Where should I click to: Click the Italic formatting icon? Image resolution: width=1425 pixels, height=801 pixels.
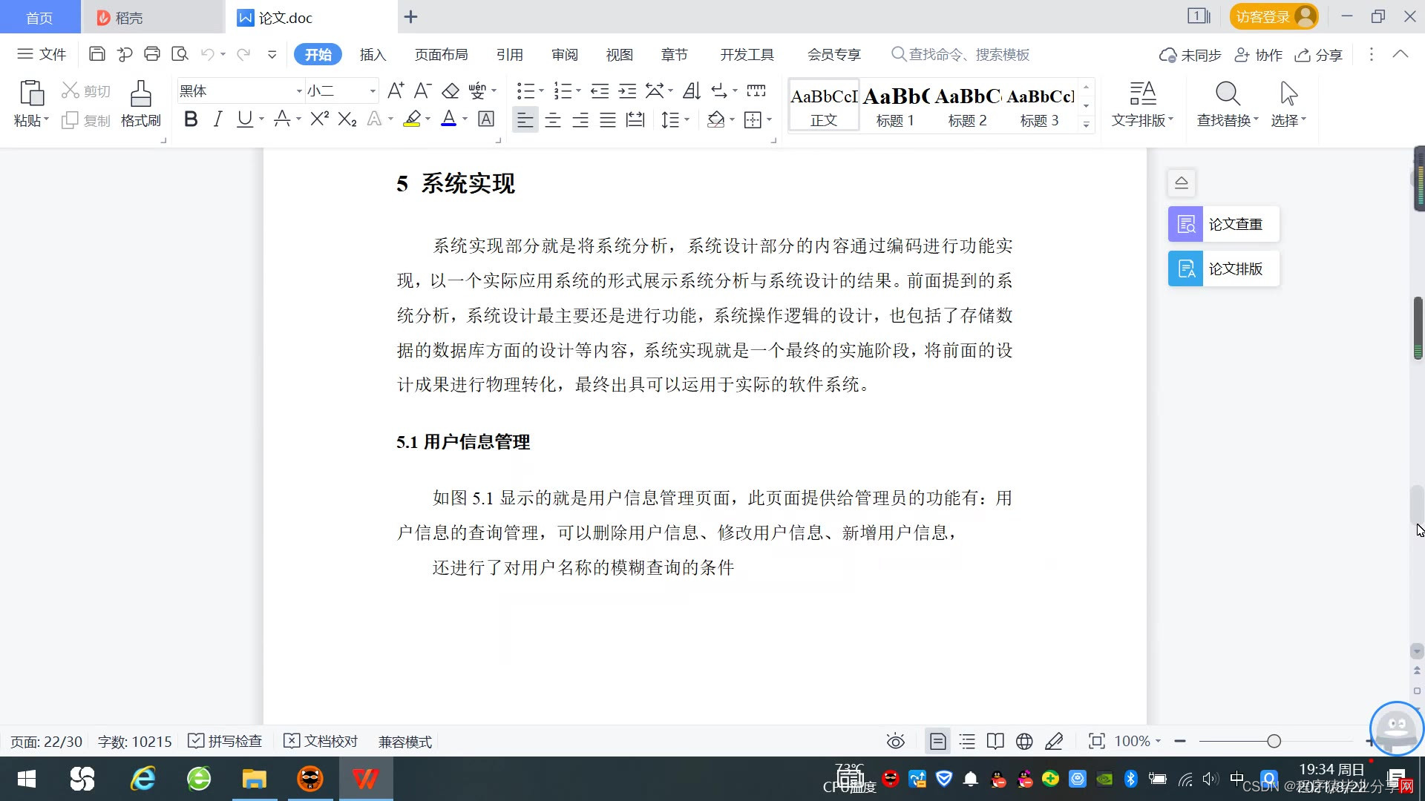(x=217, y=119)
